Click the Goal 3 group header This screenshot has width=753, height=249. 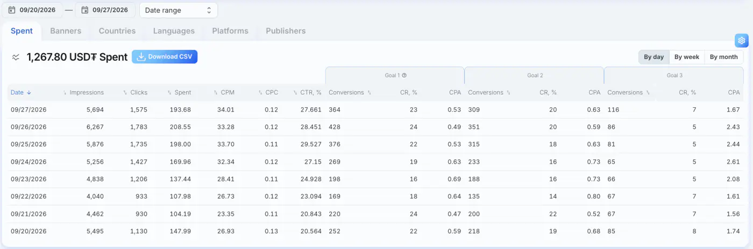pos(674,76)
